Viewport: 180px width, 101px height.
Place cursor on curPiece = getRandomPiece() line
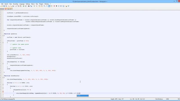click(x=18, y=13)
